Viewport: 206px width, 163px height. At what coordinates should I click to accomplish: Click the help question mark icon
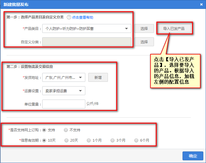click(x=69, y=17)
